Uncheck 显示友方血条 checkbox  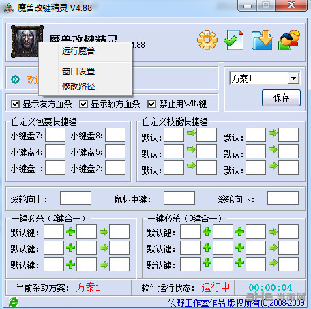click(x=15, y=104)
